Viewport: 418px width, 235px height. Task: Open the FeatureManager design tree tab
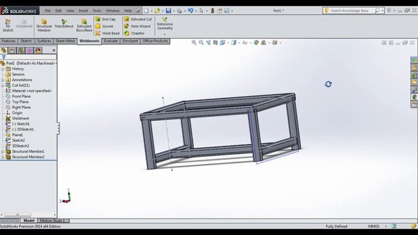[x=4, y=50]
